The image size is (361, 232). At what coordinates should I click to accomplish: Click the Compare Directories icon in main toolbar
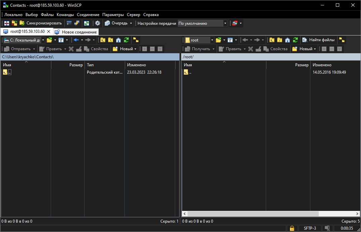[7, 23]
